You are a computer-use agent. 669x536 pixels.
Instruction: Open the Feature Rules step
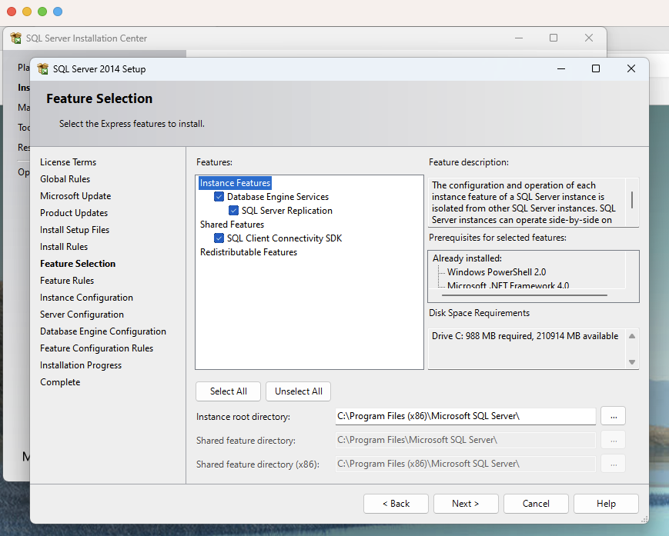pos(67,281)
